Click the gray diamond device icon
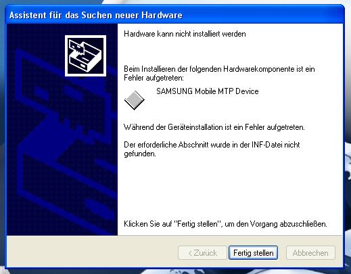Viewport: 351px width, 274px height. pyautogui.click(x=135, y=100)
